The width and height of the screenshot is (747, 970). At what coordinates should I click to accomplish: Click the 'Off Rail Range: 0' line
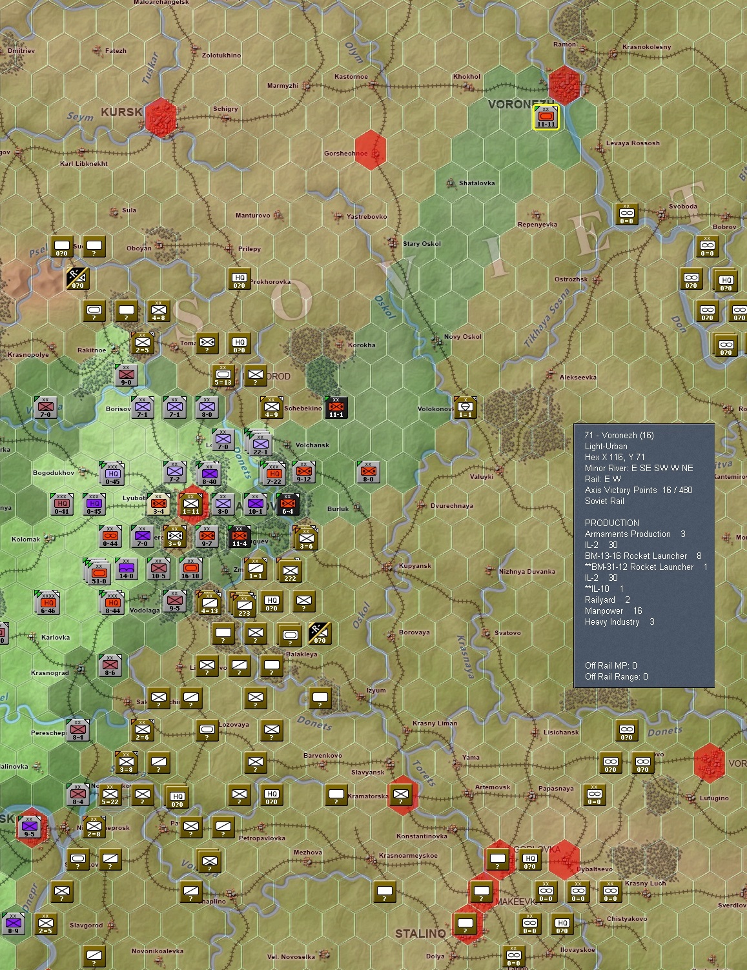pyautogui.click(x=616, y=676)
